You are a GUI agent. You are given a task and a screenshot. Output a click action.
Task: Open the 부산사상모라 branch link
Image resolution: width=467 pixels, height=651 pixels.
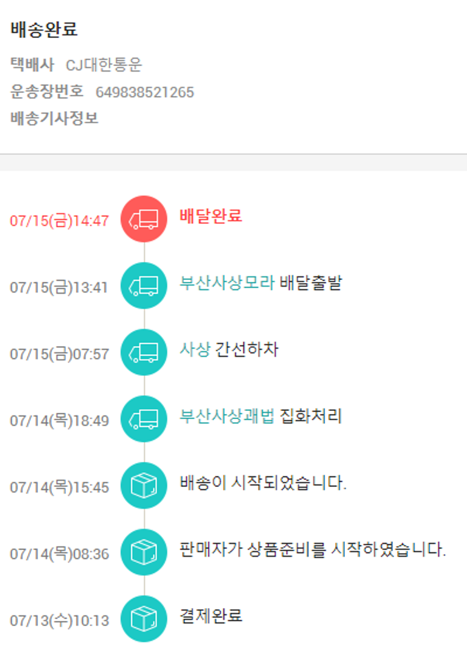(227, 283)
